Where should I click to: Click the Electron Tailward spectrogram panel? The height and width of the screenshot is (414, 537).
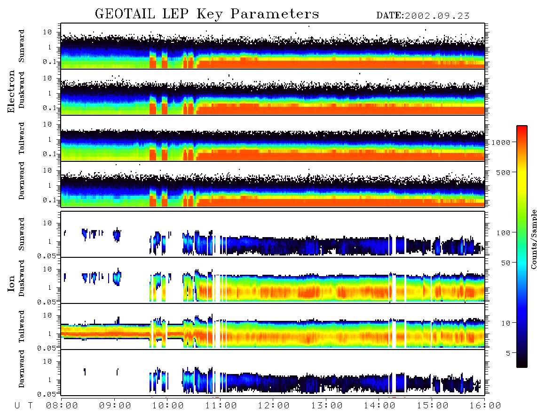click(x=273, y=138)
